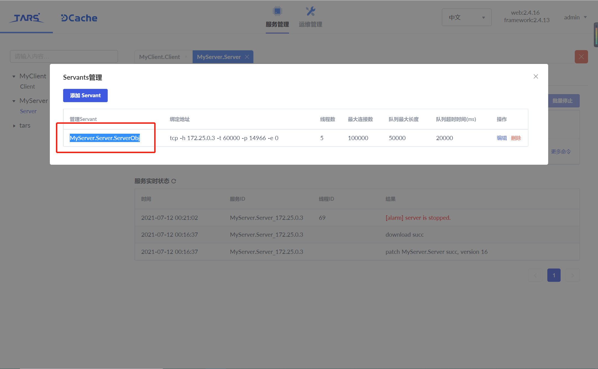Select the MyServer.Server tab
Screen dimensions: 598x369
[x=219, y=57]
